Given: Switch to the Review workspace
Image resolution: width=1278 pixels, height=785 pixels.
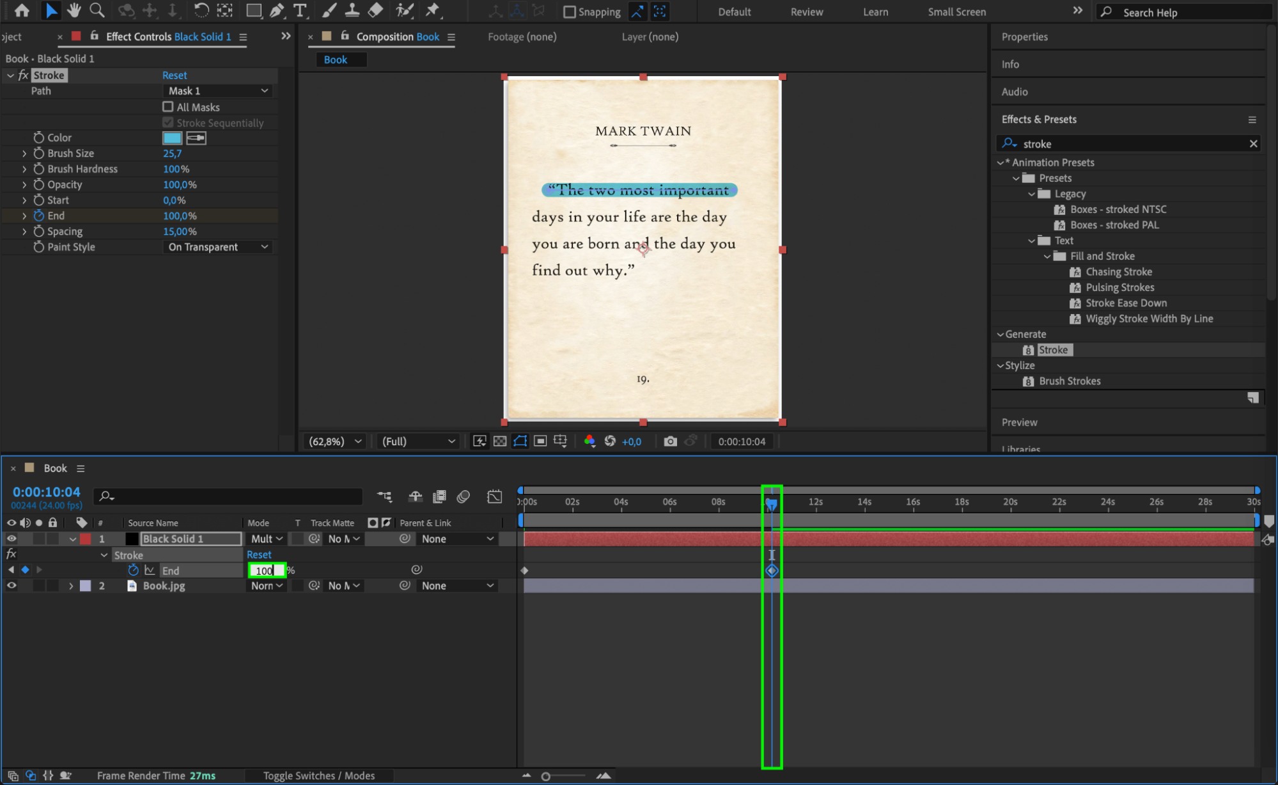Looking at the screenshot, I should 806,12.
